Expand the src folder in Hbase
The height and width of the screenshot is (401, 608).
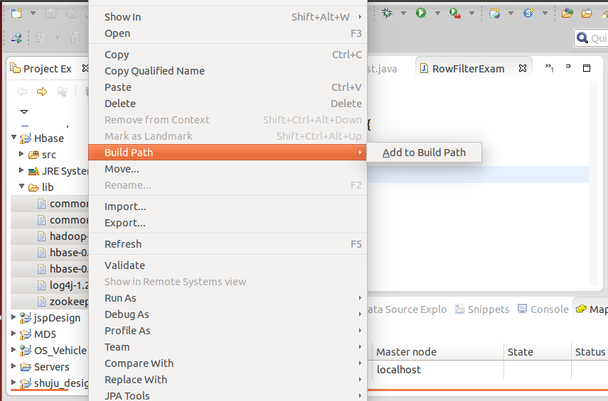(x=21, y=154)
